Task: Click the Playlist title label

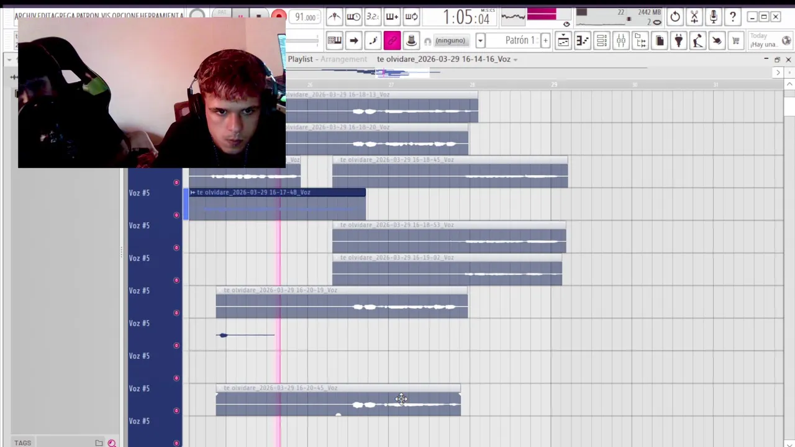Action: pos(300,59)
